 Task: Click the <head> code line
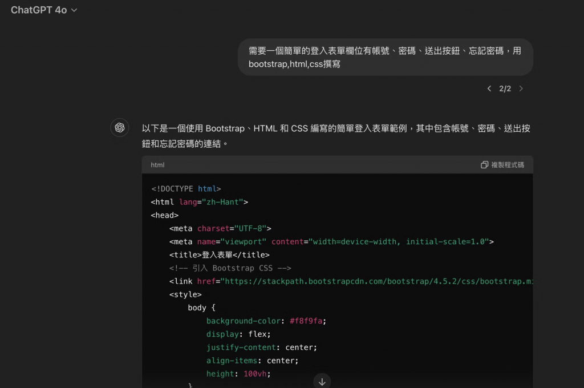pos(165,216)
